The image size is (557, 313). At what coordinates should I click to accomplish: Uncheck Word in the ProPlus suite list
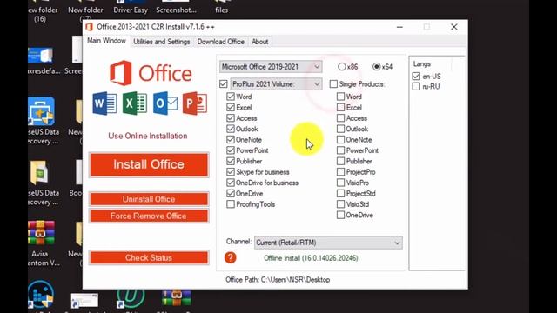[x=231, y=97]
